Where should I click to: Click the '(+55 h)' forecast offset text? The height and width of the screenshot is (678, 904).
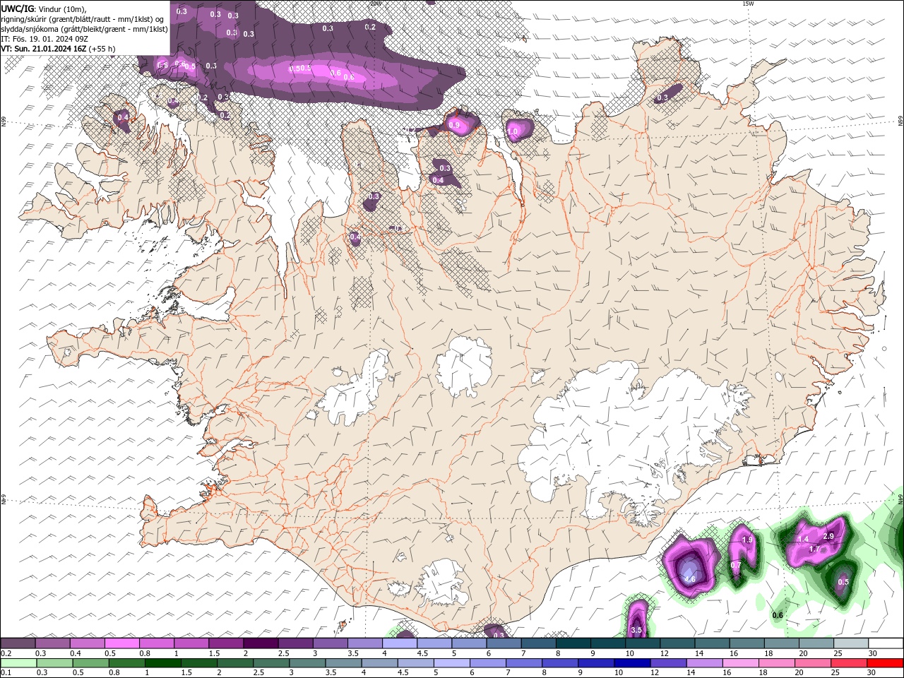102,49
